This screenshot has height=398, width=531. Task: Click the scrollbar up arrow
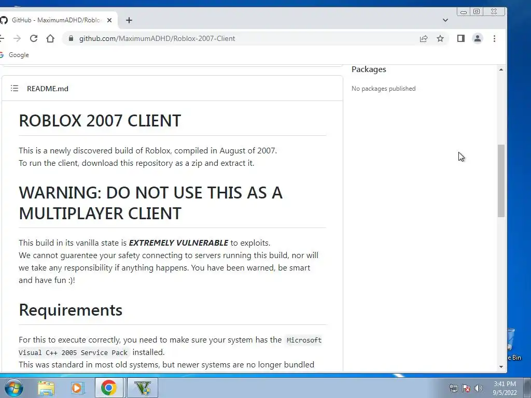[x=501, y=69]
